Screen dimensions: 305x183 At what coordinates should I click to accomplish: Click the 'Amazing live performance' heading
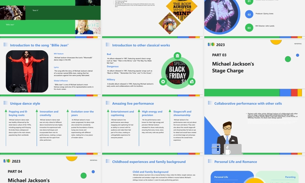133,104
